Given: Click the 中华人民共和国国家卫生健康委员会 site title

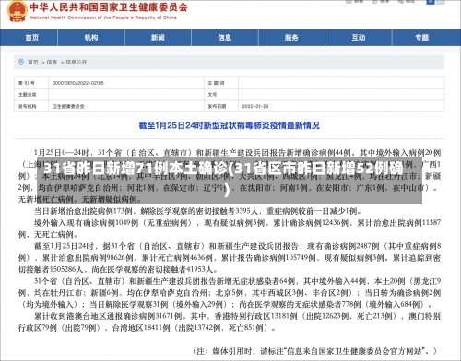Looking at the screenshot, I should [x=109, y=7].
